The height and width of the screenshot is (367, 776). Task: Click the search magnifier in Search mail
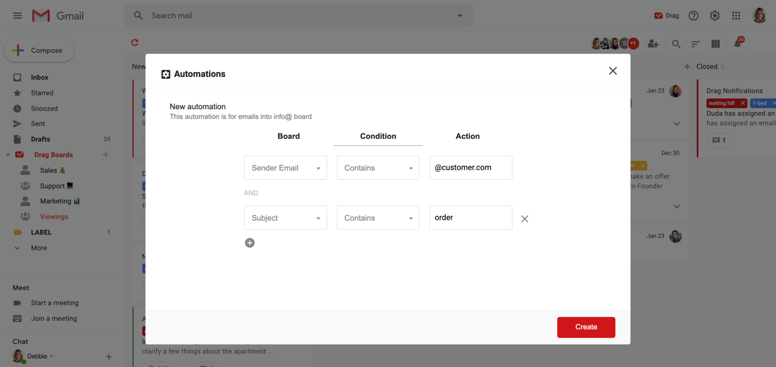tap(138, 15)
